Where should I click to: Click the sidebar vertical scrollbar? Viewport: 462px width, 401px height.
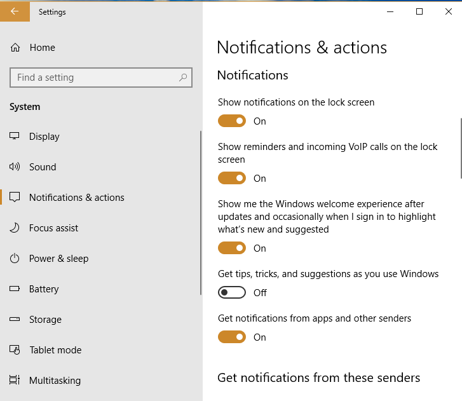pos(201,213)
